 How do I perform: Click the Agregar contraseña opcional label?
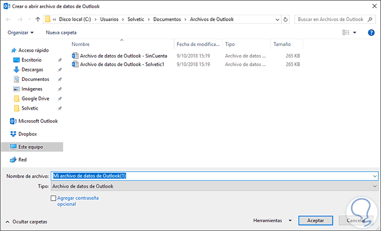click(x=78, y=201)
